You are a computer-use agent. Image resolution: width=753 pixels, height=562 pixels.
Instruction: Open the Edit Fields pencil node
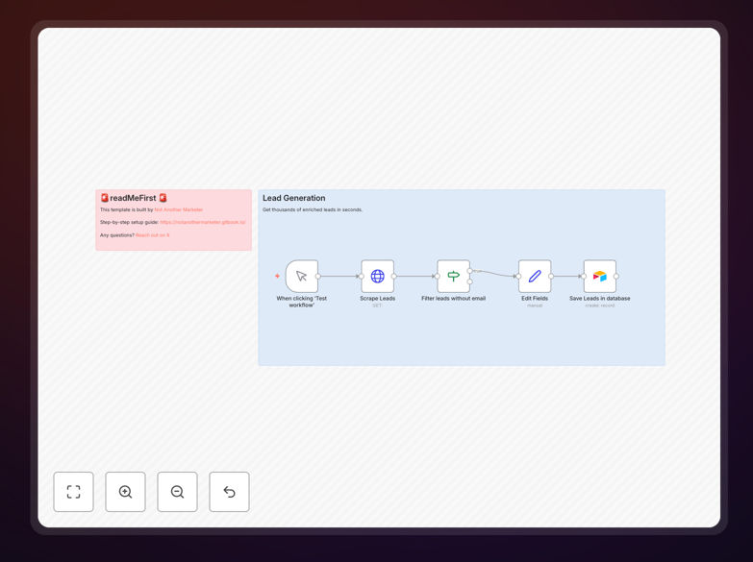pos(535,276)
